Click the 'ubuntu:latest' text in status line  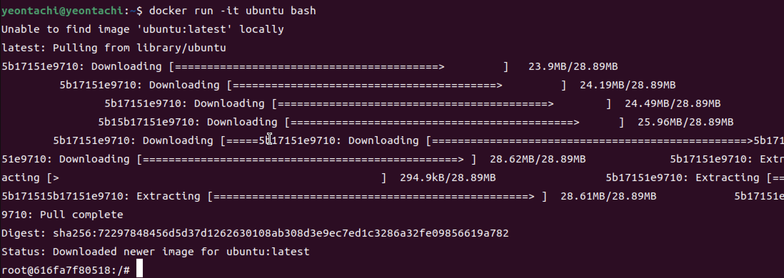(x=268, y=252)
